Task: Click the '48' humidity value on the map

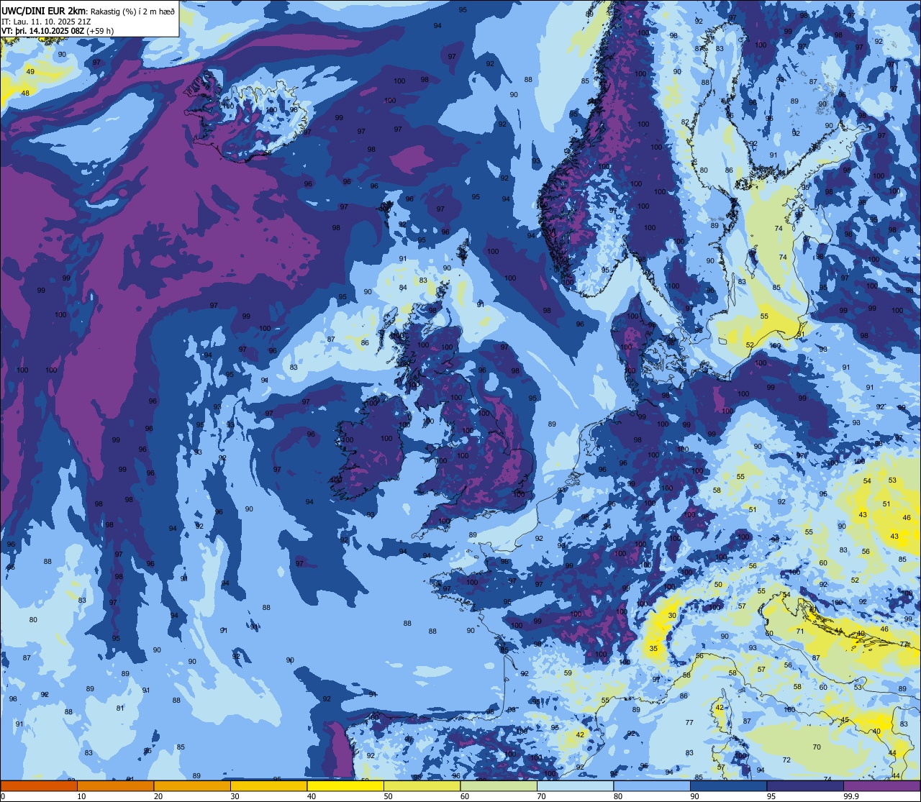Action: coord(25,93)
